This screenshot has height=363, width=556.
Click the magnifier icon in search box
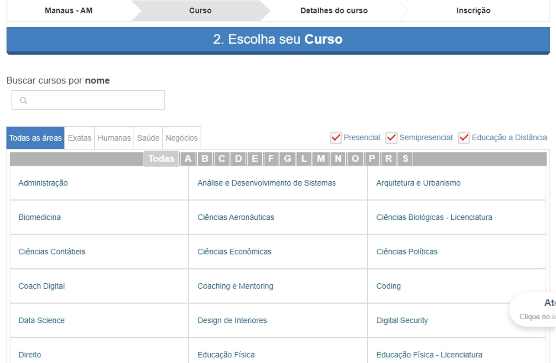pyautogui.click(x=23, y=100)
